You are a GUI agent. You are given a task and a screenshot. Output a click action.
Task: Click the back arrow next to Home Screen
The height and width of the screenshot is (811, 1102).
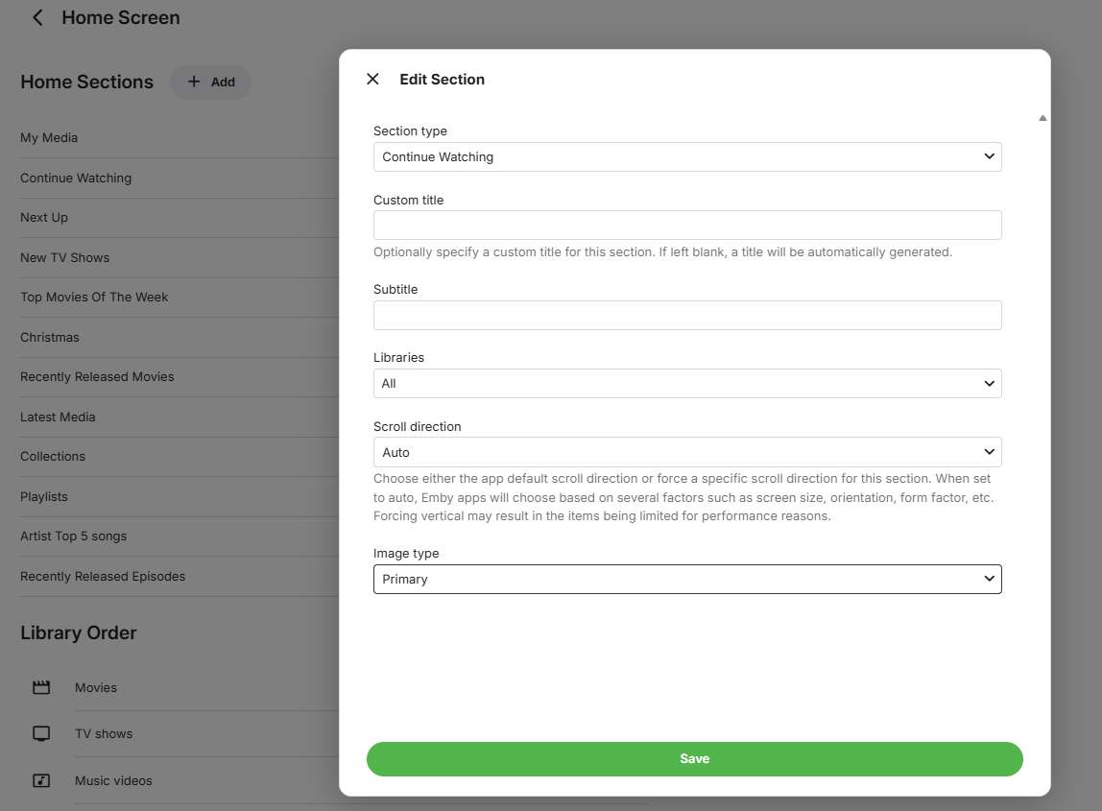tap(37, 17)
